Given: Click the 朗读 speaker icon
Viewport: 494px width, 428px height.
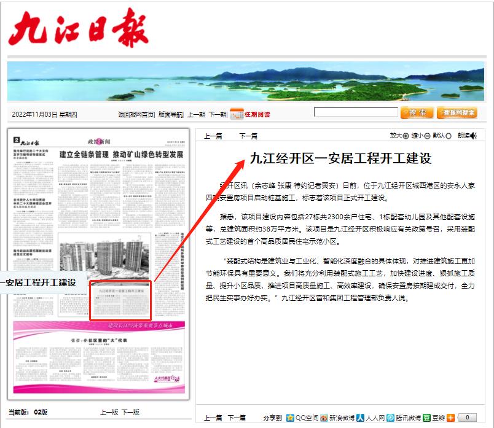Looking at the screenshot, I should (473, 136).
